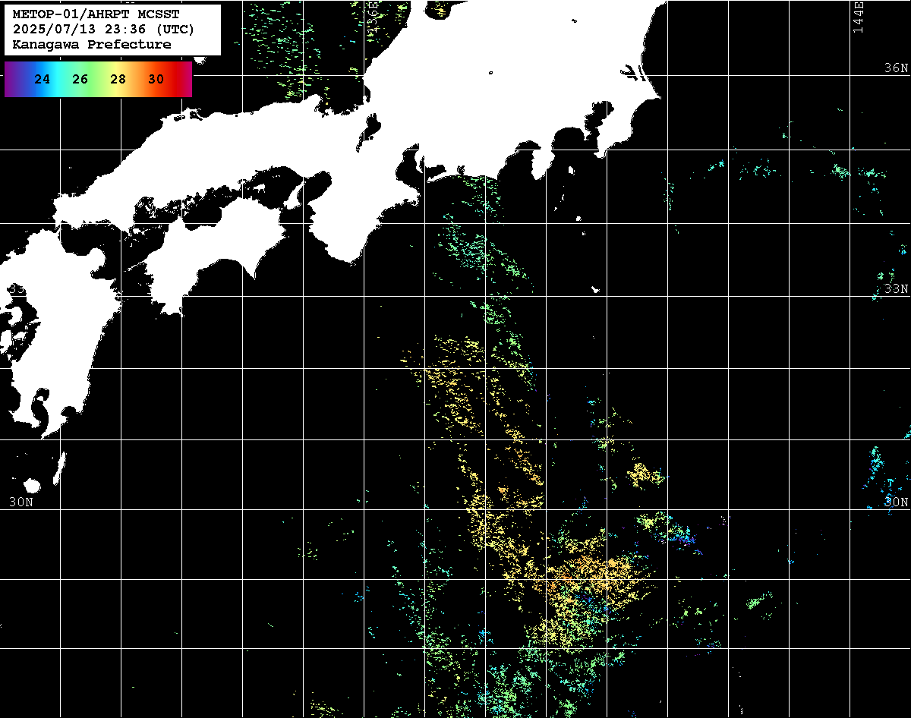The width and height of the screenshot is (911, 718).
Task: Click the 30 value on the color scale
Action: click(156, 79)
